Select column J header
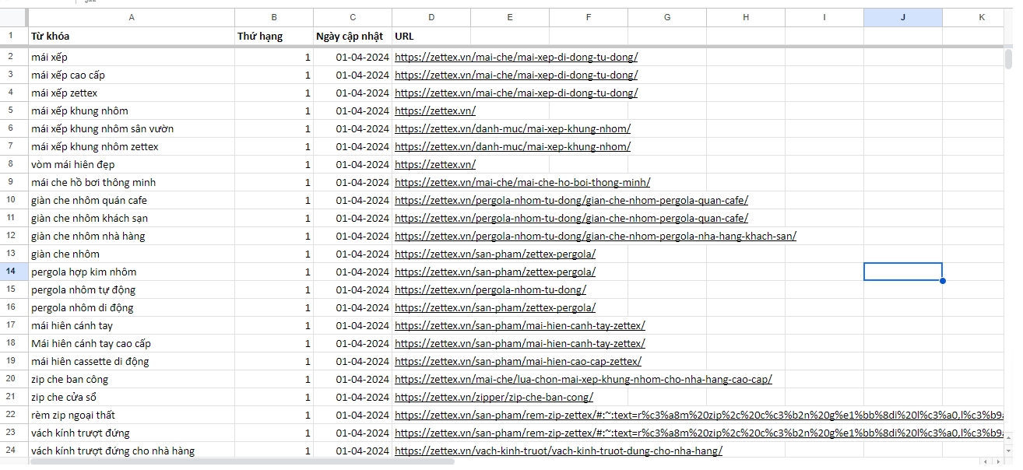Screen dimensions: 1023x470 tap(903, 17)
